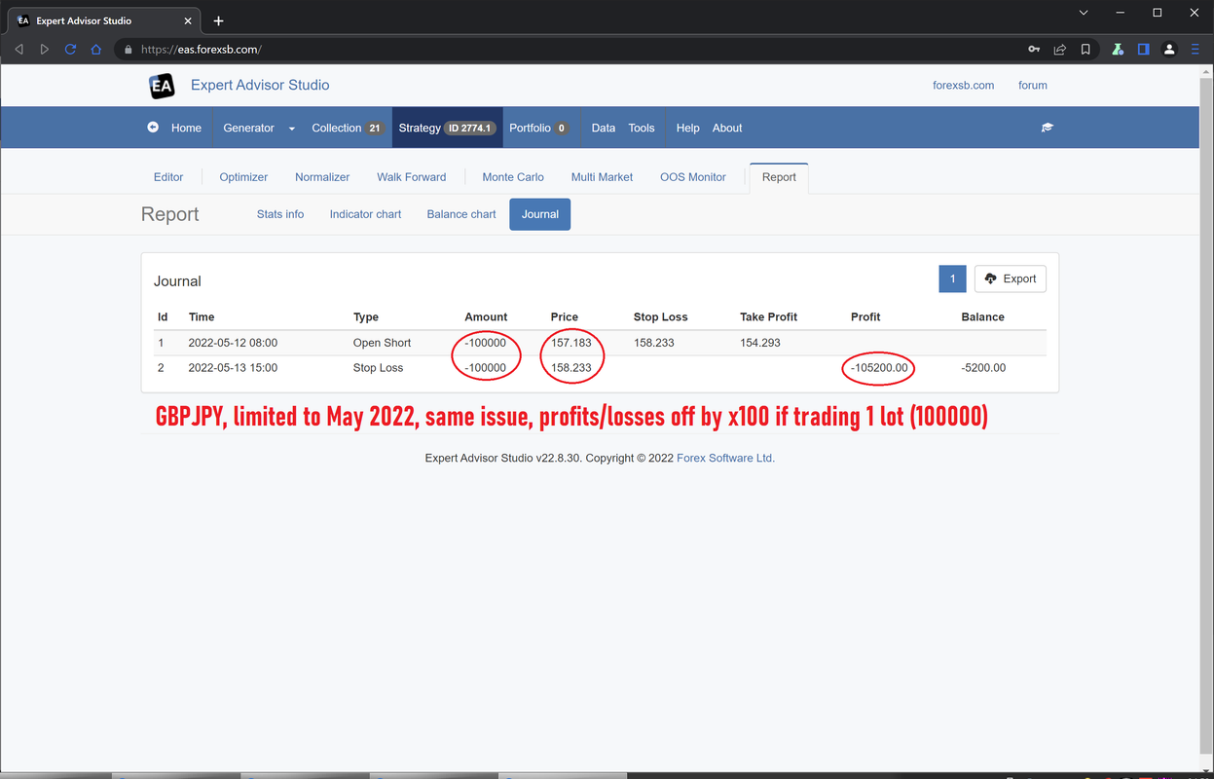Show the Indicator chart section
The width and height of the screenshot is (1214, 779).
pyautogui.click(x=365, y=214)
